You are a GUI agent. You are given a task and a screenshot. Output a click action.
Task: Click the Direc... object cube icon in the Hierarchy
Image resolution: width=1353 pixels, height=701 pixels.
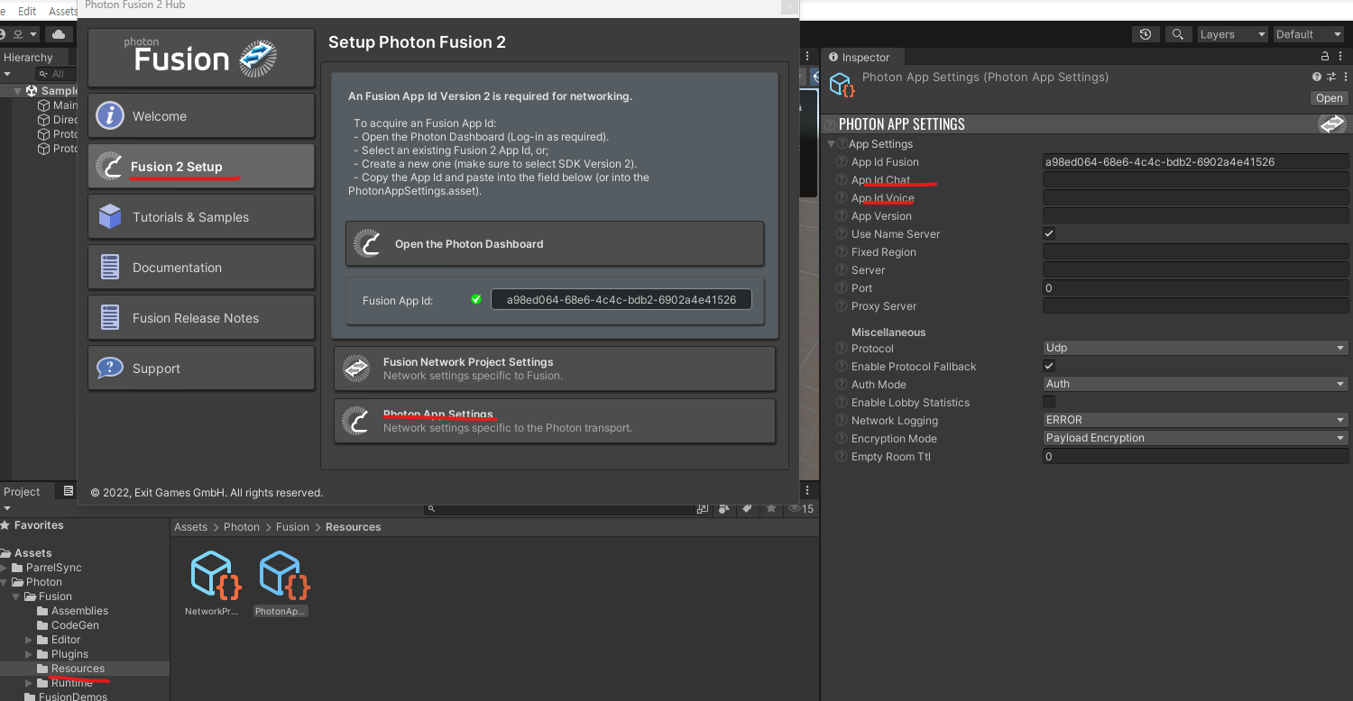coord(44,120)
